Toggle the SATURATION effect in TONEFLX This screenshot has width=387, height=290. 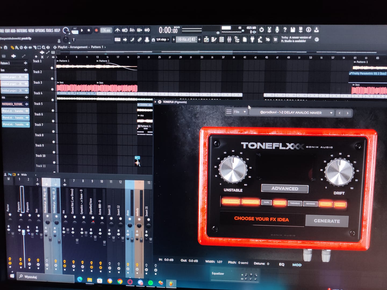click(231, 201)
